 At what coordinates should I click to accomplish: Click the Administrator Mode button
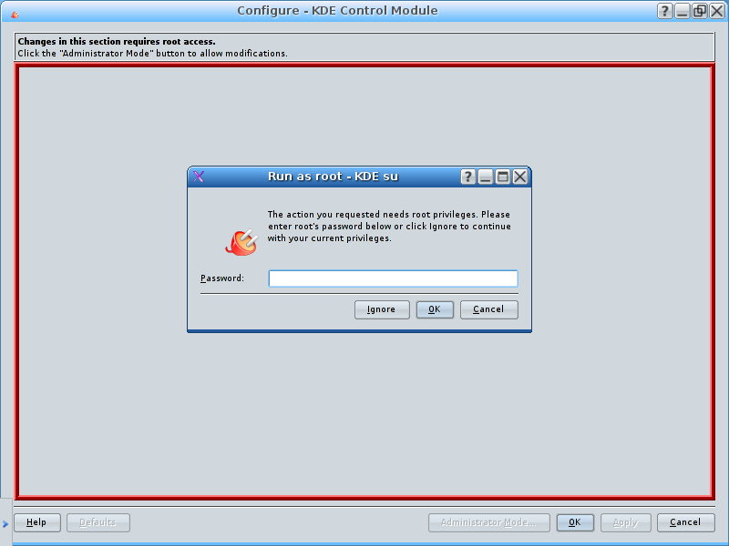(488, 522)
